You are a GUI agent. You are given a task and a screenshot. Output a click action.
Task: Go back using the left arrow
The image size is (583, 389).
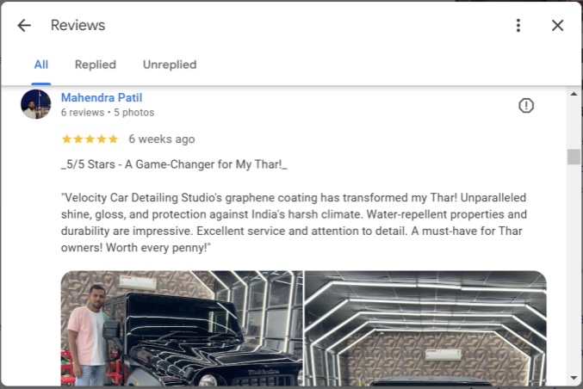24,26
